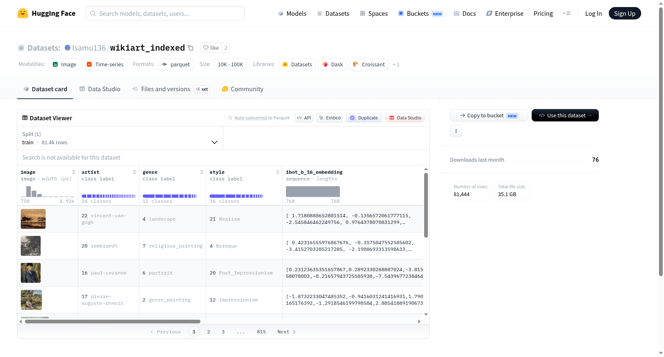Switch to the Dataset card tab

(45, 89)
